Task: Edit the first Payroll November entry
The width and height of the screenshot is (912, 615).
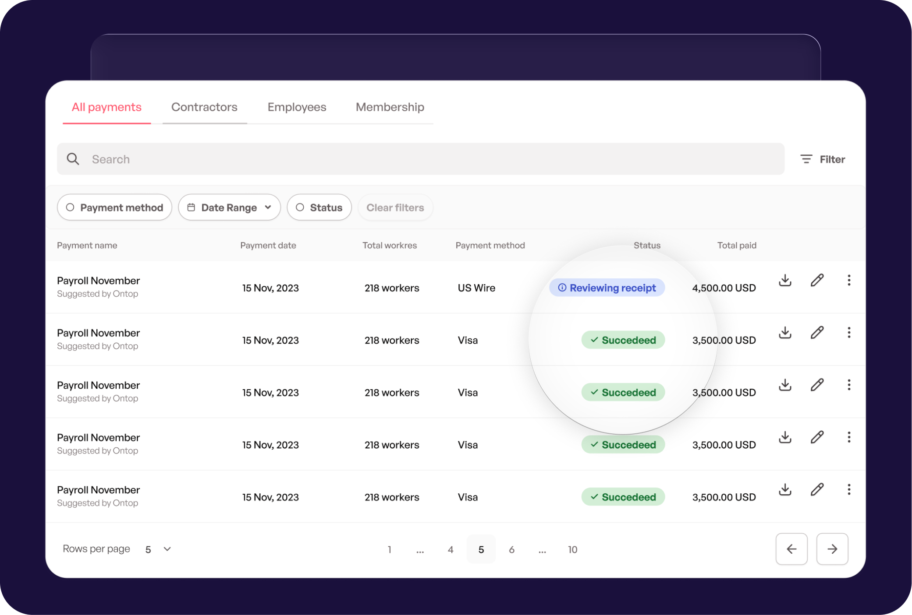Action: click(817, 280)
